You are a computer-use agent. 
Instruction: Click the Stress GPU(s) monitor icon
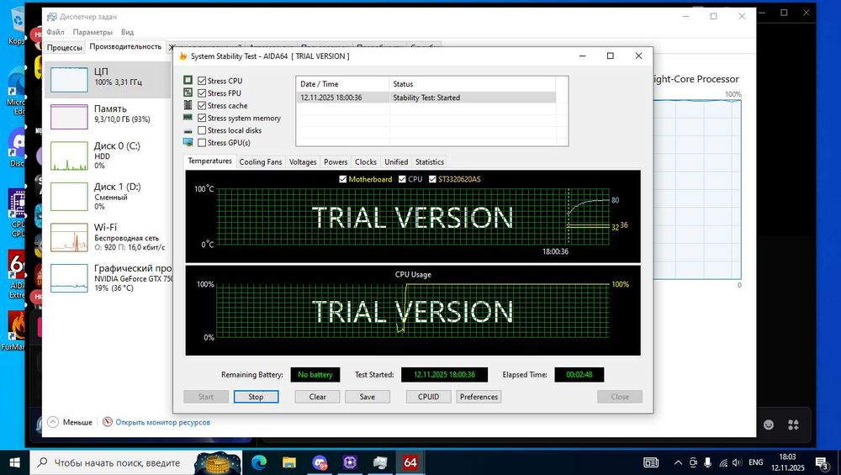click(x=188, y=143)
